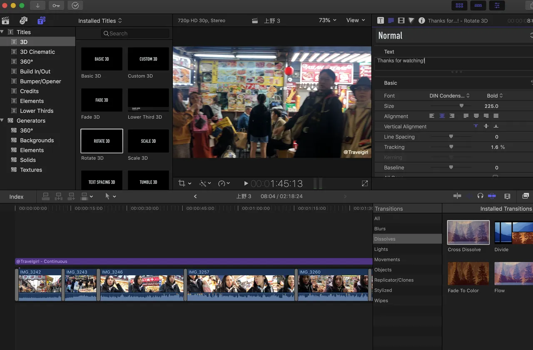Click the append clip edit icon
Viewport: 533px width, 350px height.
click(71, 196)
